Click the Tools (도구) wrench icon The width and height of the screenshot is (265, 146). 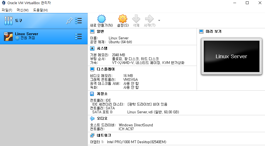(8, 21)
